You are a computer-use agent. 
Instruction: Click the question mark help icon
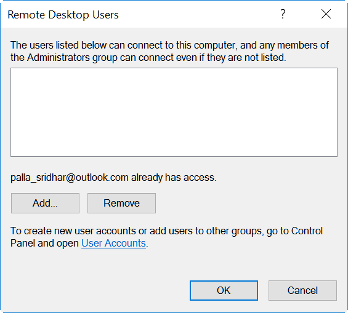coord(283,14)
